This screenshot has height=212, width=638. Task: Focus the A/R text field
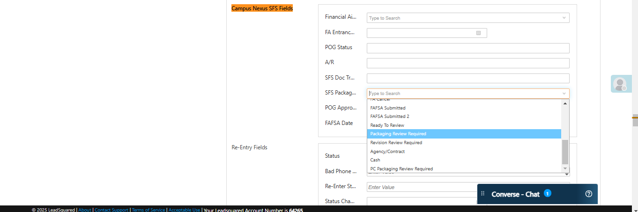pos(467,63)
